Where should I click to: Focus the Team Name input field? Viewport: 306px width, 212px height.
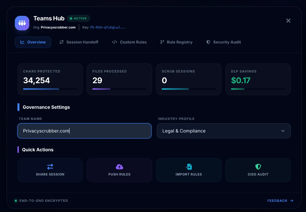coord(85,131)
